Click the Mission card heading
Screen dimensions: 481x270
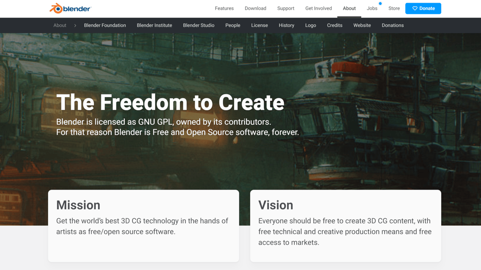pos(78,205)
